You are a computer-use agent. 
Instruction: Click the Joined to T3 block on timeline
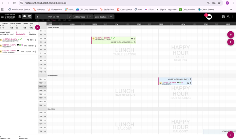pos(114,42)
